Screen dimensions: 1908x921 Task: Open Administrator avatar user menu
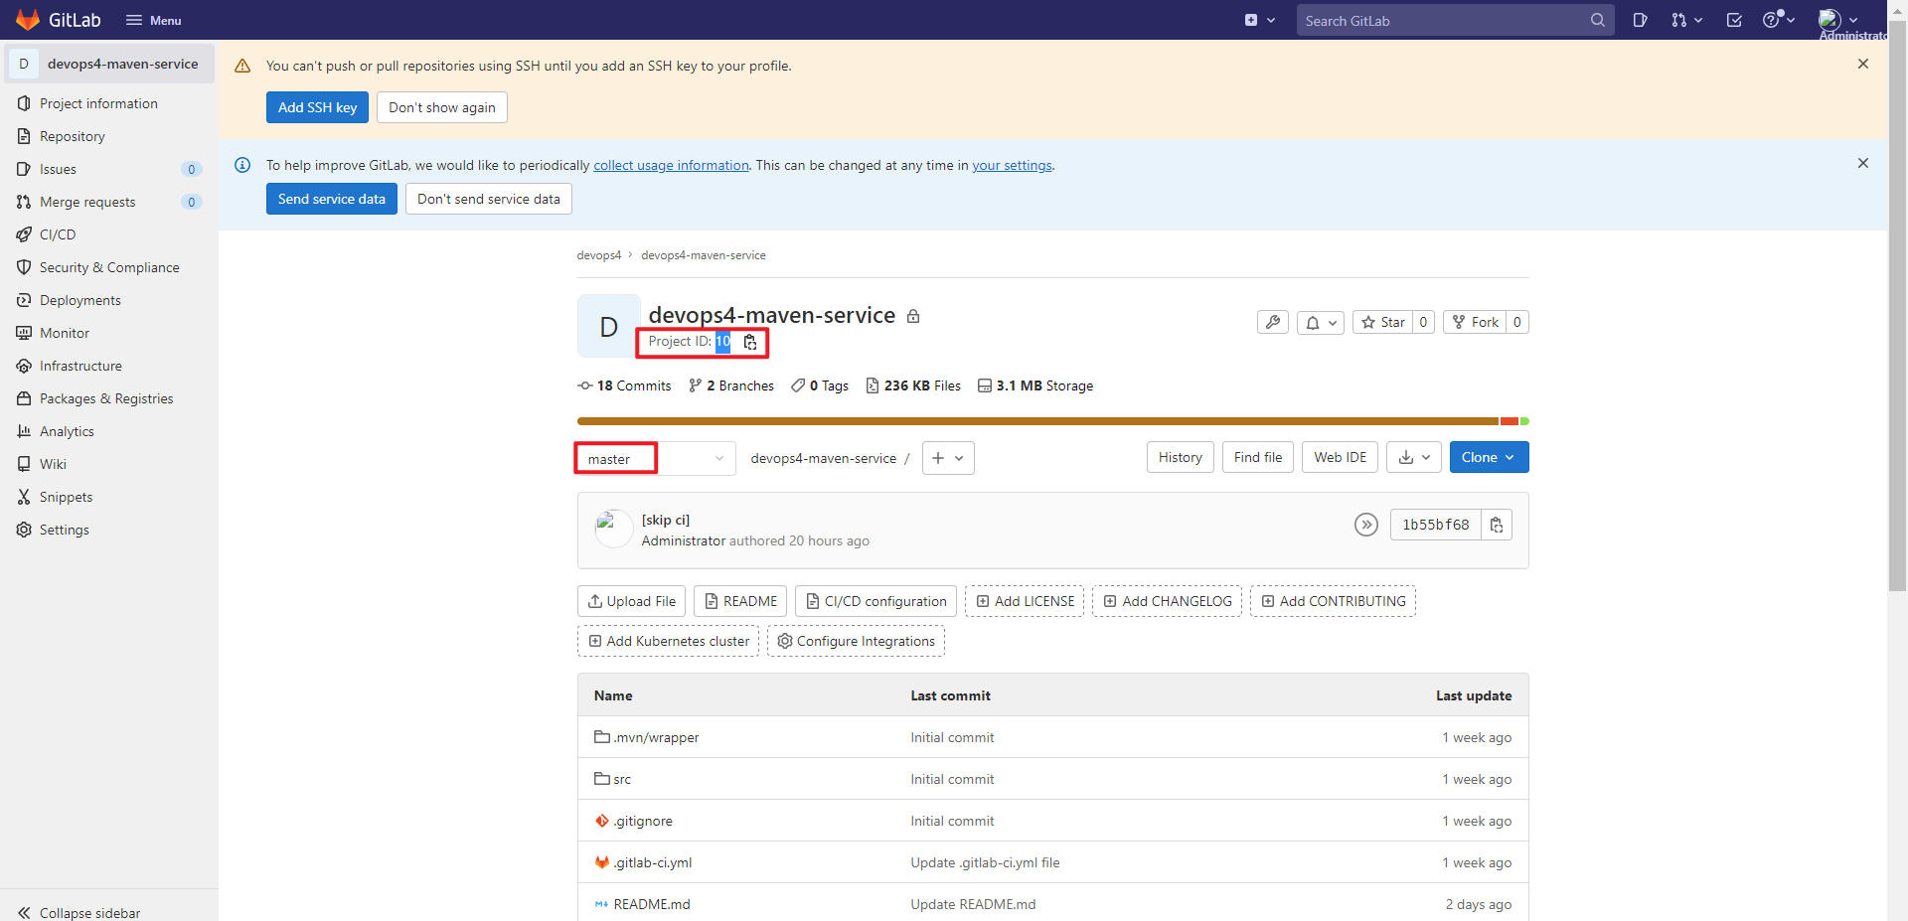point(1838,20)
